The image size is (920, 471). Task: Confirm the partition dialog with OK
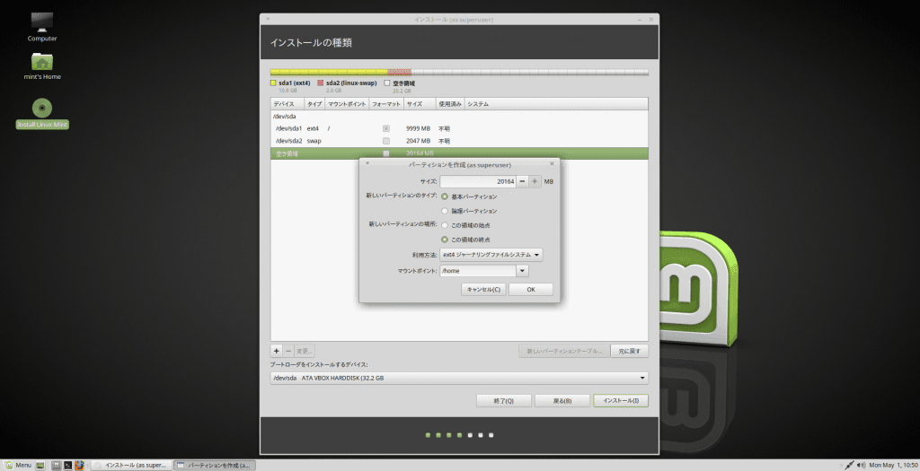point(530,290)
